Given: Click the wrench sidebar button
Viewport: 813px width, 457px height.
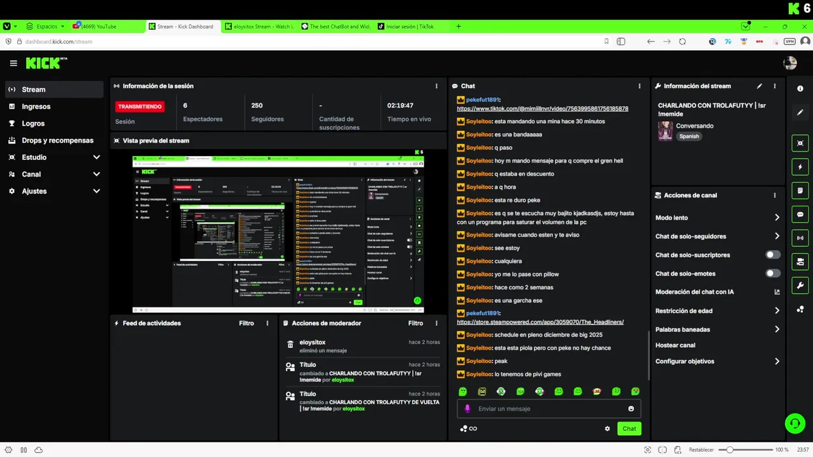Looking at the screenshot, I should 800,286.
